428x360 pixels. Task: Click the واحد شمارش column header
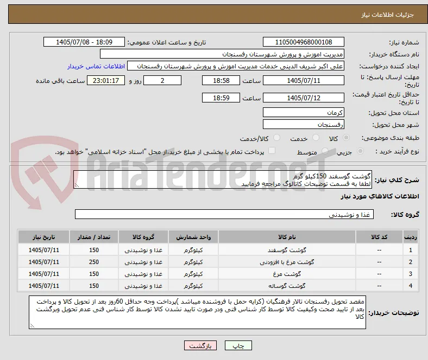[x=193, y=237]
